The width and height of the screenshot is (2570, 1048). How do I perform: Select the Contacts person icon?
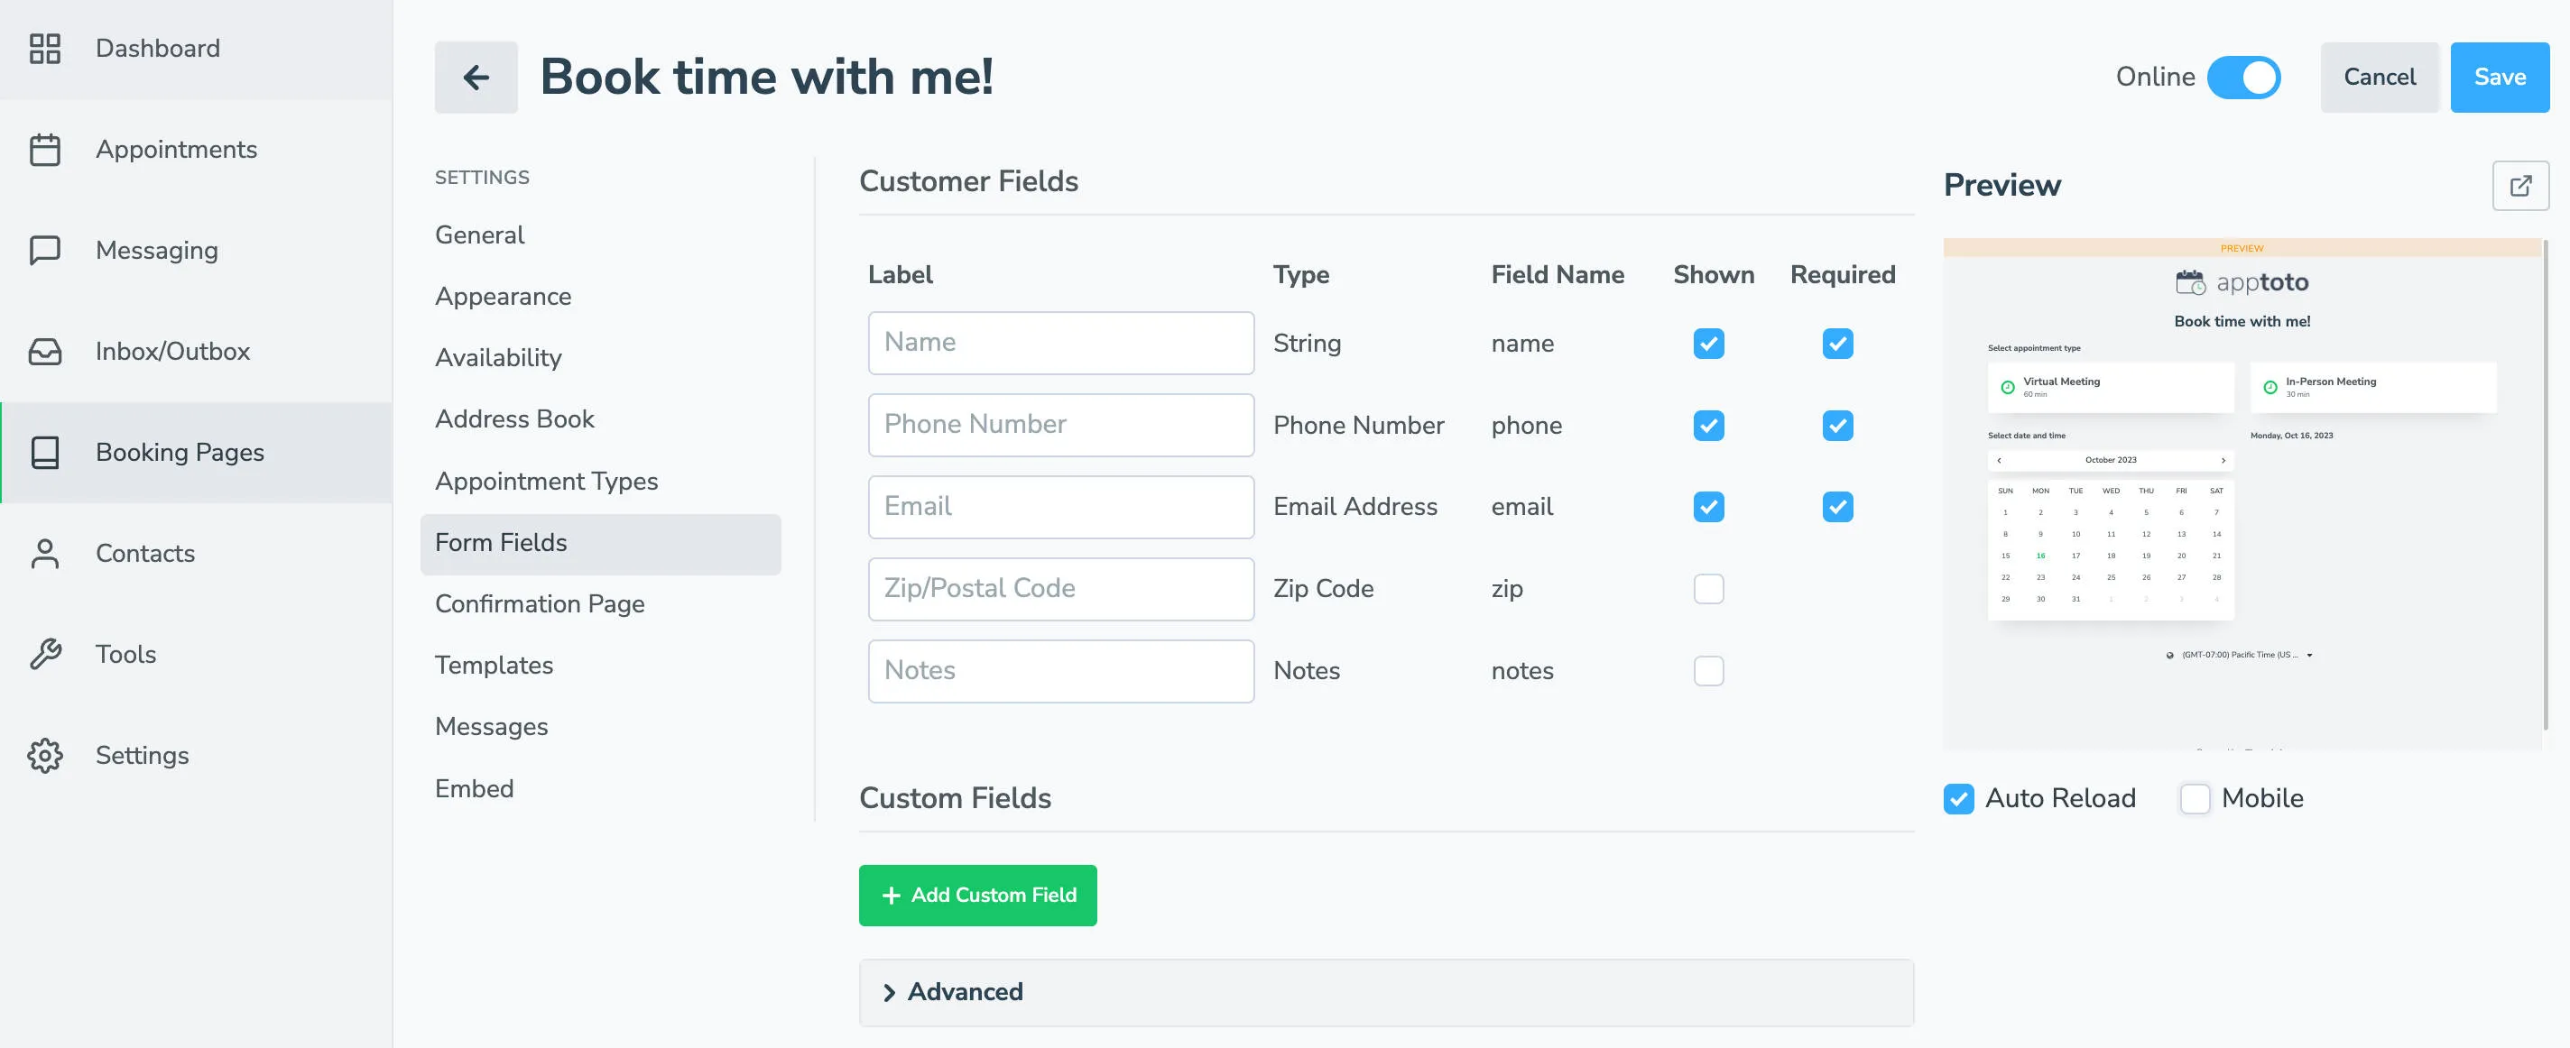45,554
